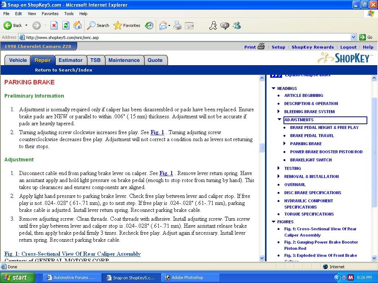Open Fig. 2 Gauging Power Brake Booster entry

pos(321,245)
